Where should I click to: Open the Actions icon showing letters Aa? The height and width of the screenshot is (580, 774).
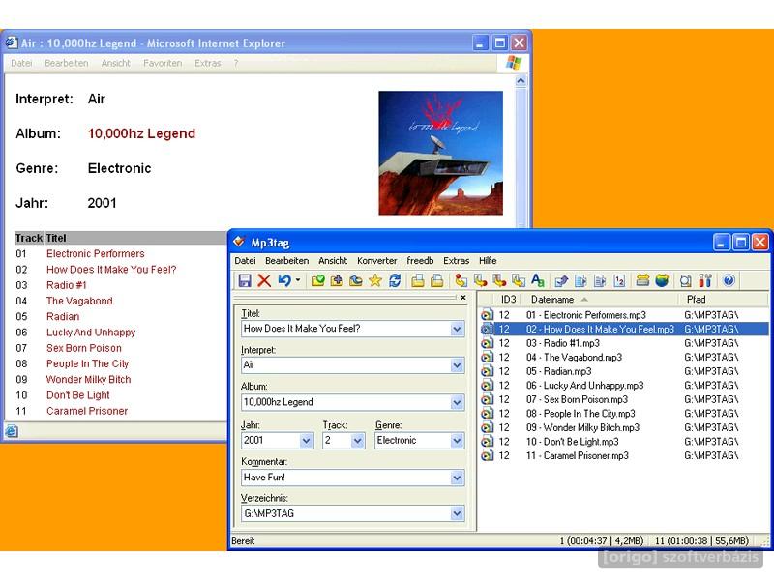[538, 280]
